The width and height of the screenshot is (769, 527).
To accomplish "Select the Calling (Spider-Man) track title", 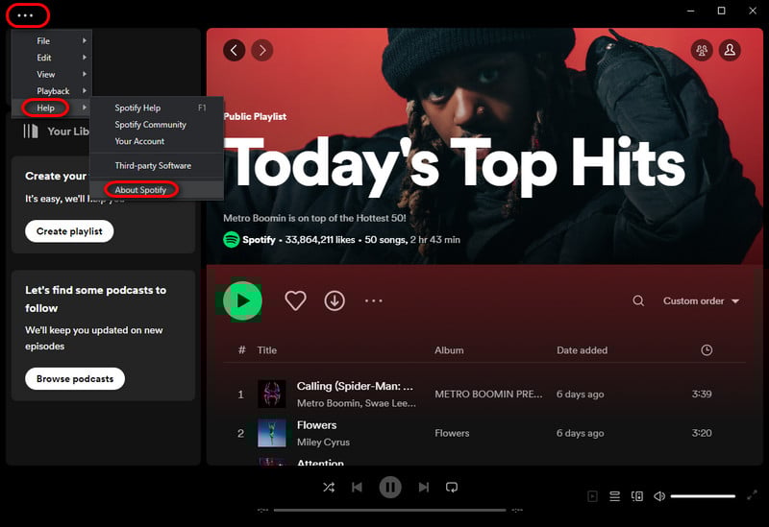I will [355, 386].
